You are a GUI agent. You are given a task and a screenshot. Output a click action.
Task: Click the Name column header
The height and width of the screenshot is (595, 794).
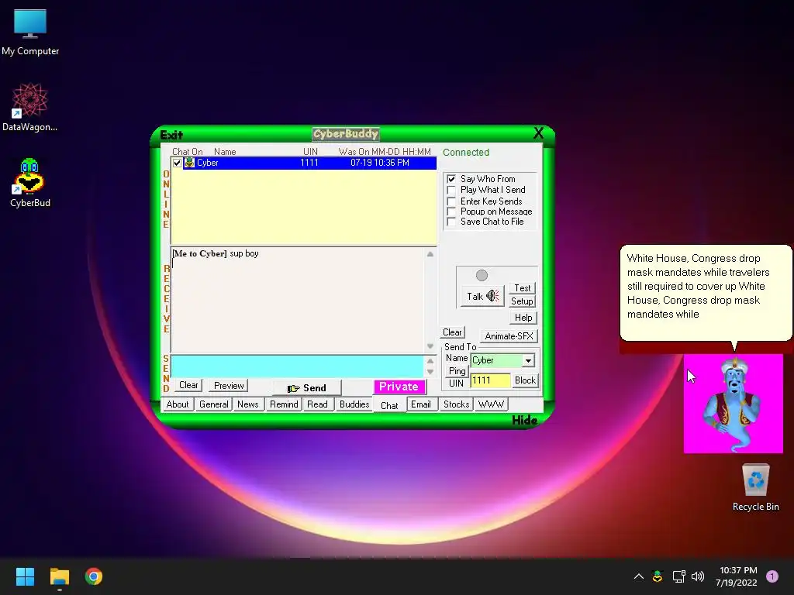click(225, 152)
